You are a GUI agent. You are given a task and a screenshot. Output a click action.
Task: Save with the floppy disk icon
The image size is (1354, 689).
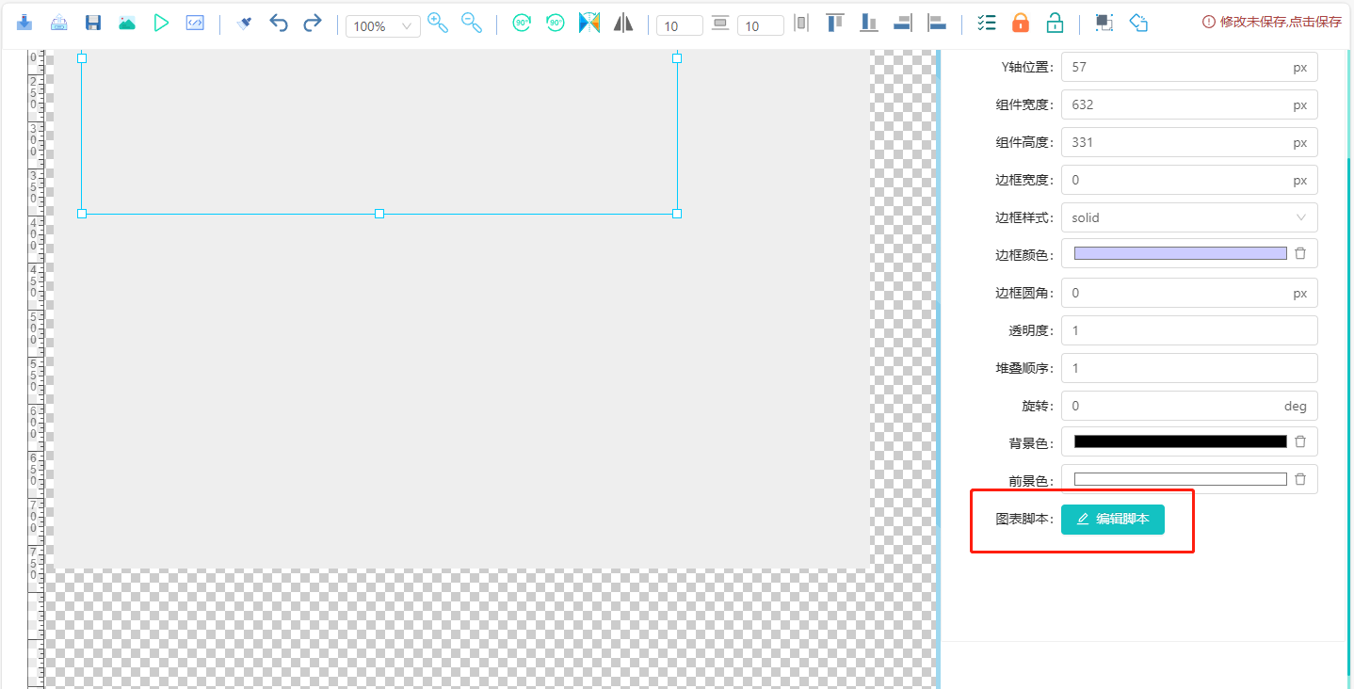point(92,23)
